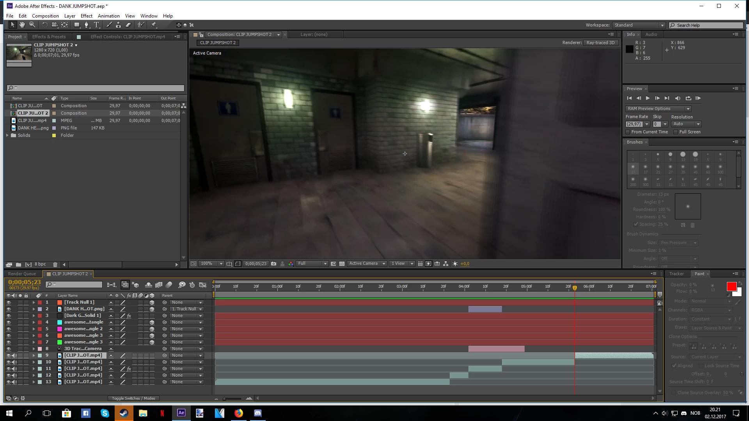Viewport: 749px width, 421px height.
Task: Select the Rotation tool
Action: point(44,25)
